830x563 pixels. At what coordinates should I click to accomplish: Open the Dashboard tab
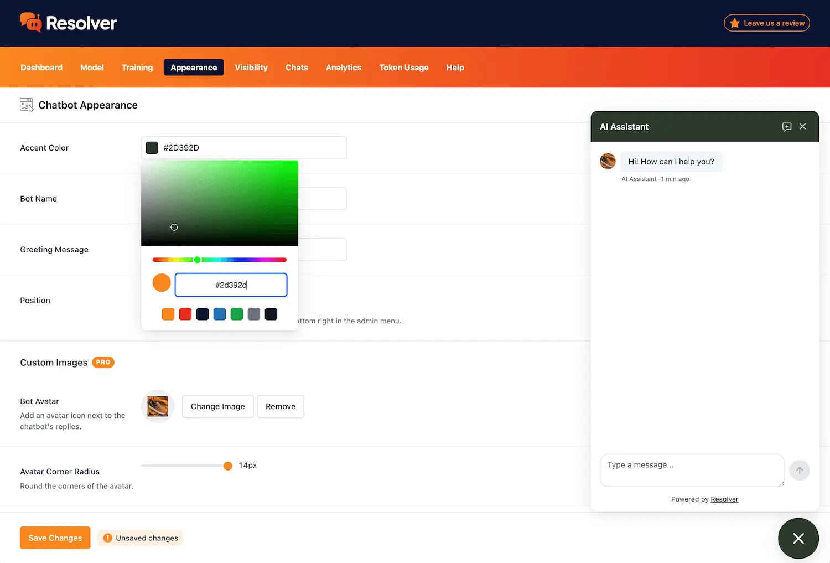pos(41,68)
